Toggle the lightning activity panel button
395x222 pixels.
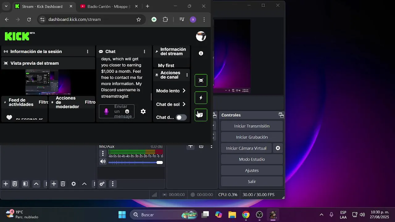(x=201, y=98)
